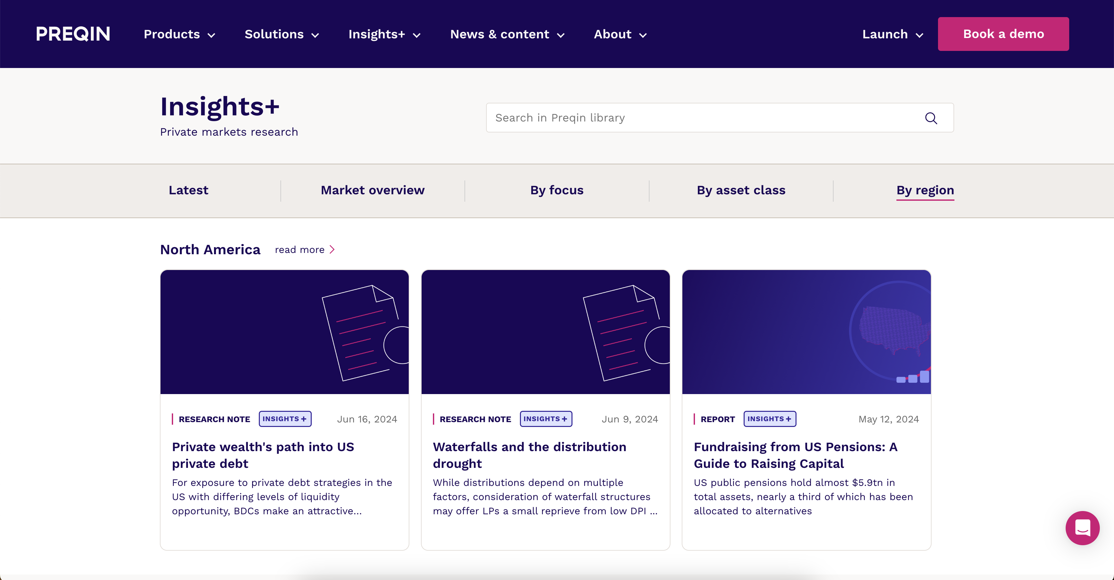Open Private wealth's path into US private debt

pyautogui.click(x=263, y=455)
